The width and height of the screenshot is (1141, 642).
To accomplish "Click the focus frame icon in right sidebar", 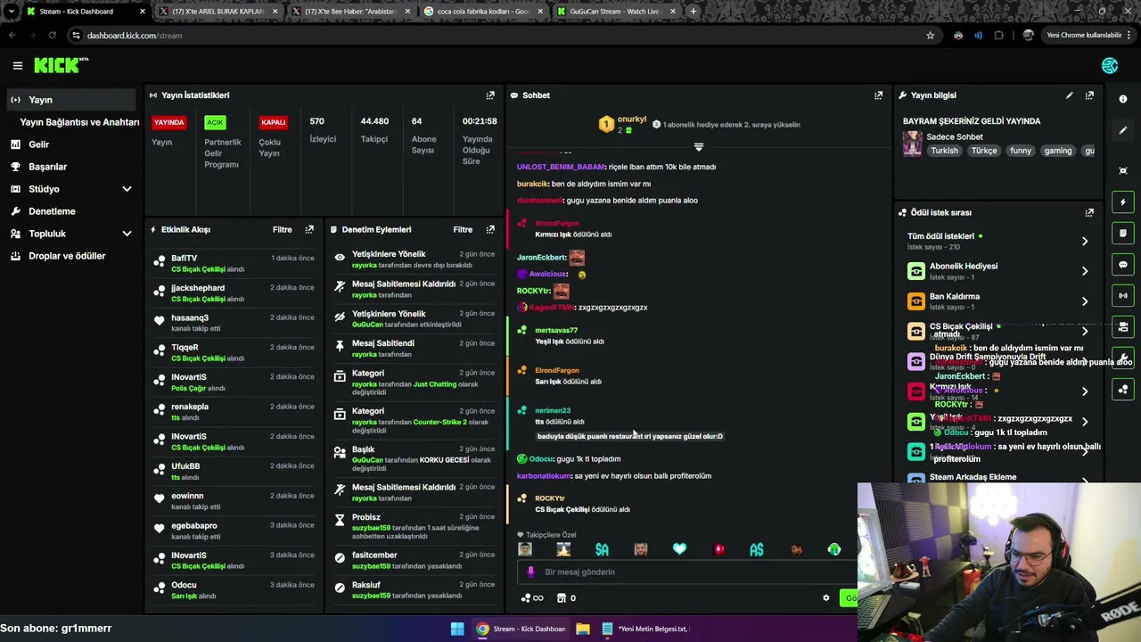I will 1123,170.
